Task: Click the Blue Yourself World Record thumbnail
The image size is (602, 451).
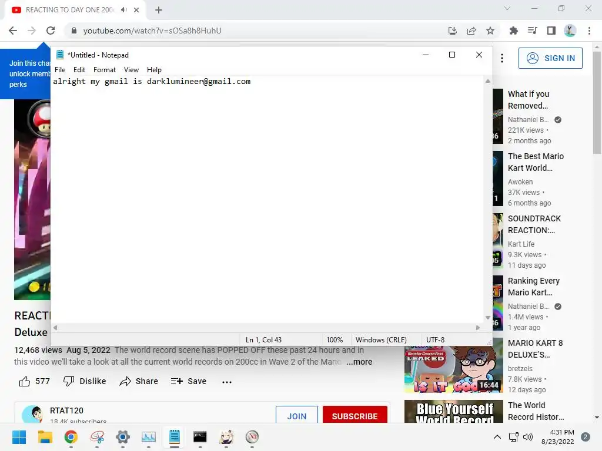Action: [x=453, y=412]
